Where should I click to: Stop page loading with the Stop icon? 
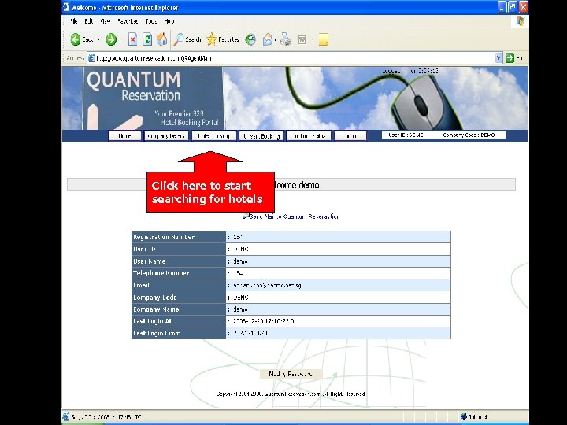tap(133, 39)
